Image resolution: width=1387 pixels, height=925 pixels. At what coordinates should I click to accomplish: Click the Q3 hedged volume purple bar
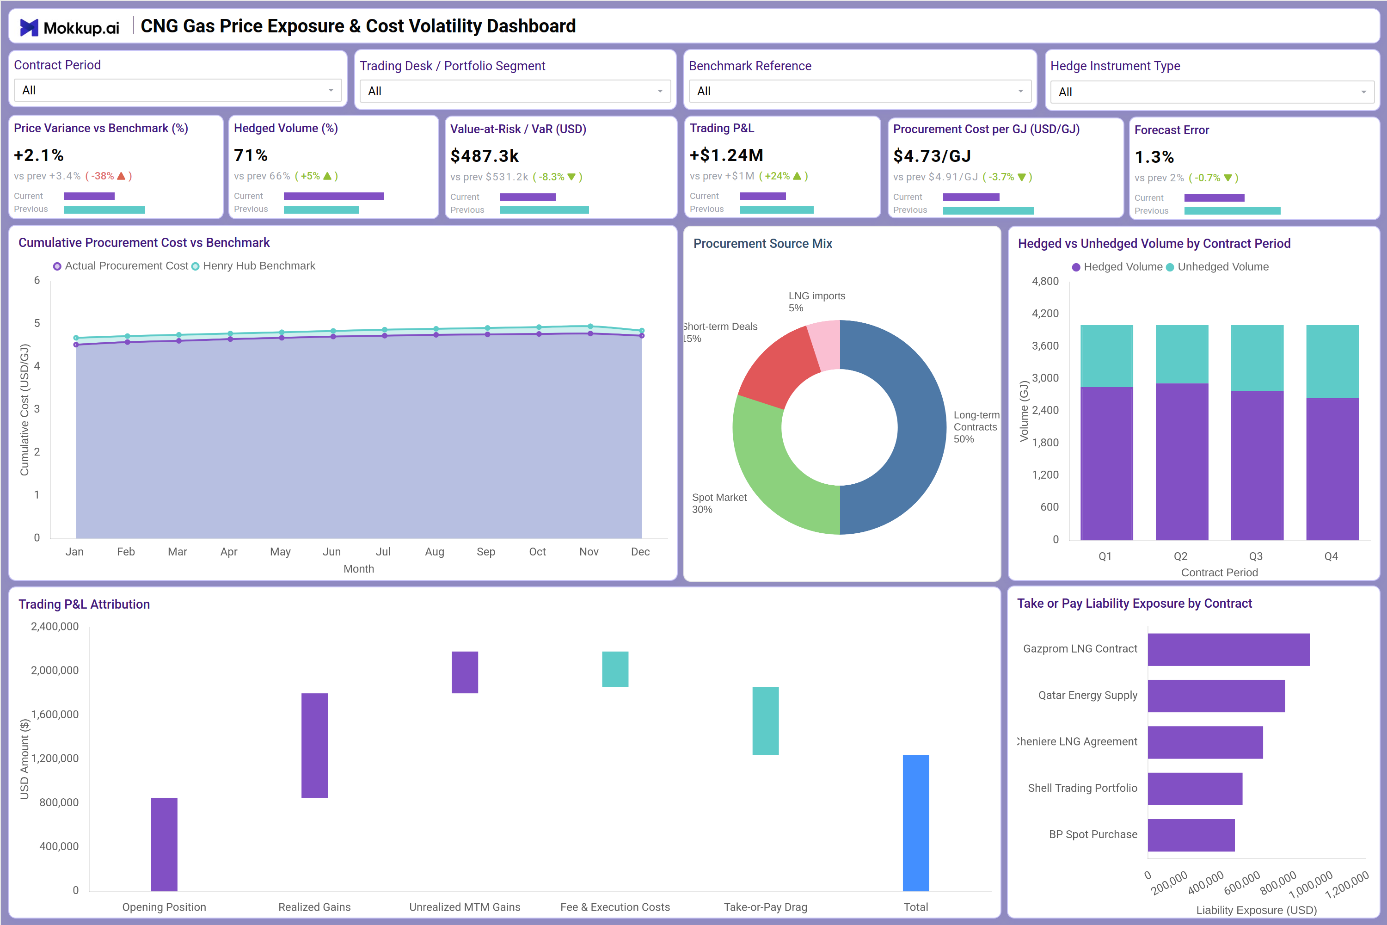[x=1257, y=465]
